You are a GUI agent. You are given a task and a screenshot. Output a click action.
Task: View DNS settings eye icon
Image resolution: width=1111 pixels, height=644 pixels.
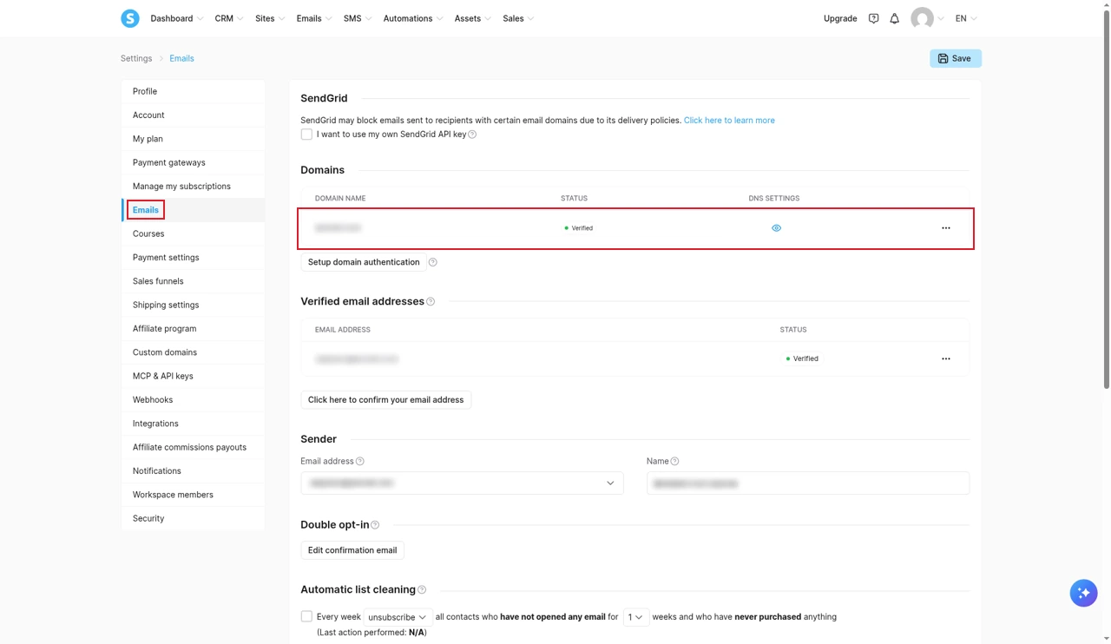click(x=776, y=228)
